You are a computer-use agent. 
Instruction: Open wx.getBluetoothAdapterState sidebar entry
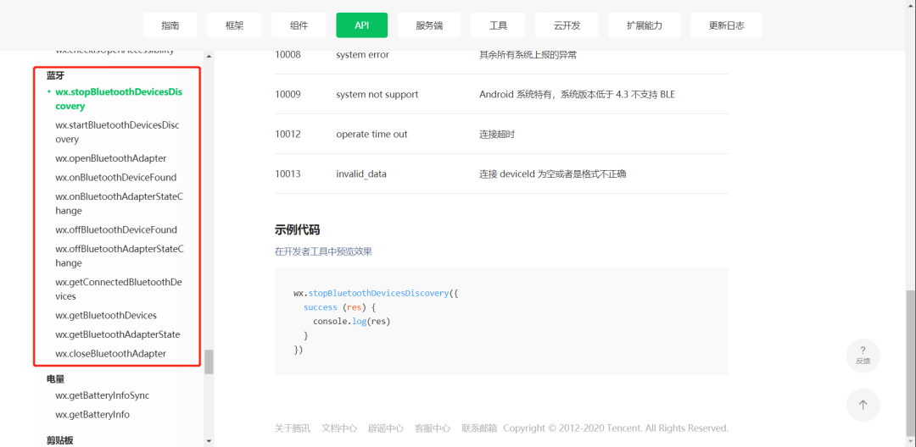(117, 334)
